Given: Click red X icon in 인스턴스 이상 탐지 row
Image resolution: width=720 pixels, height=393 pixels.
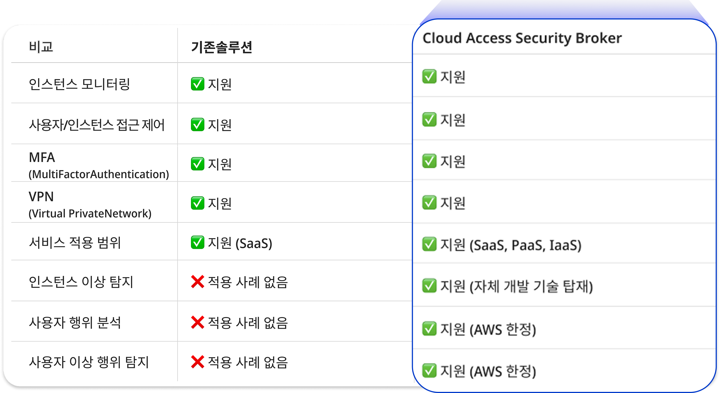Looking at the screenshot, I should tap(197, 281).
